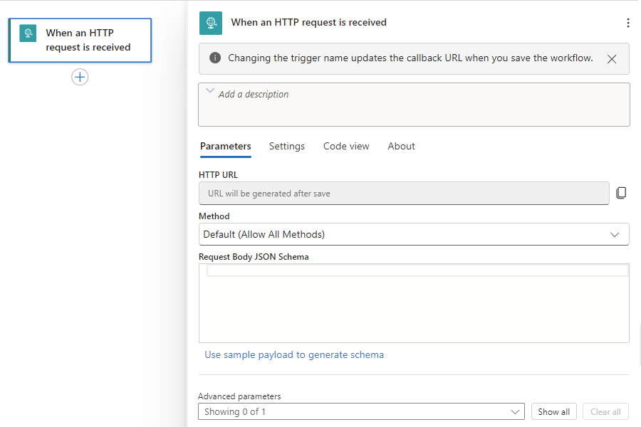Open the About tab
The height and width of the screenshot is (427, 641).
401,146
